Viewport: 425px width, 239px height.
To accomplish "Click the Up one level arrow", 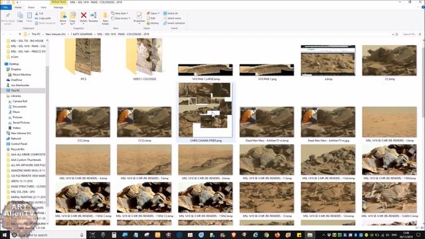I will click(x=20, y=34).
